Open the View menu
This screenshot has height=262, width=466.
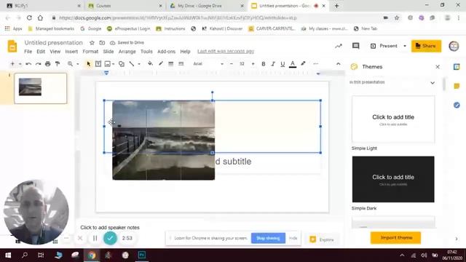[x=55, y=52]
